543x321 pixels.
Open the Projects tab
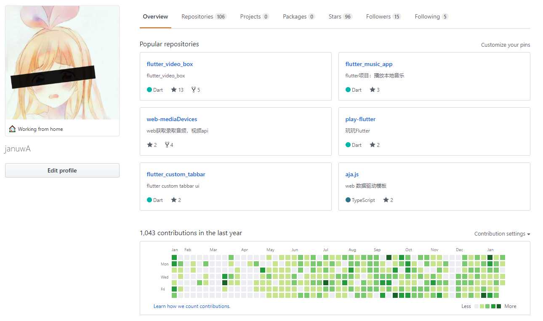tap(255, 17)
